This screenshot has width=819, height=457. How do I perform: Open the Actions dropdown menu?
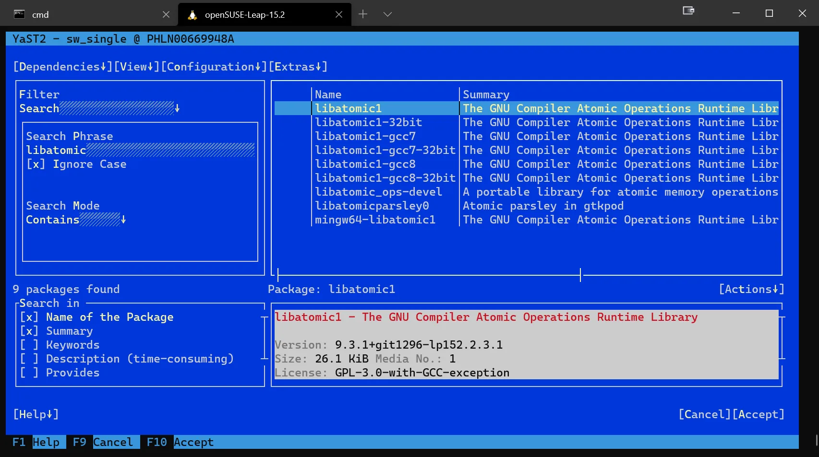pyautogui.click(x=751, y=290)
